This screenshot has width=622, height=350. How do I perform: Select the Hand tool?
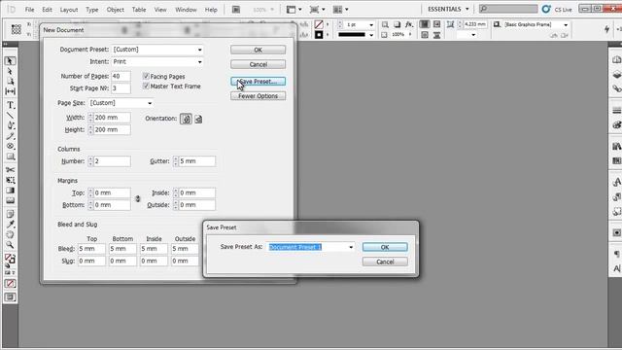(x=11, y=234)
